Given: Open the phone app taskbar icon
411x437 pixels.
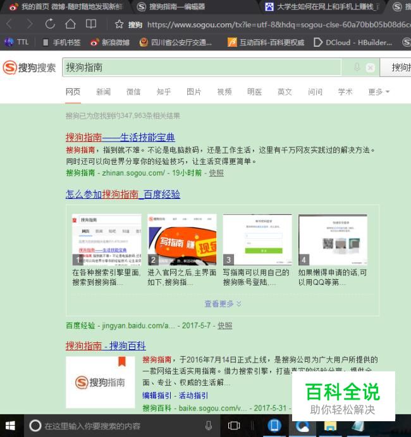Looking at the screenshot, I should [274, 426].
